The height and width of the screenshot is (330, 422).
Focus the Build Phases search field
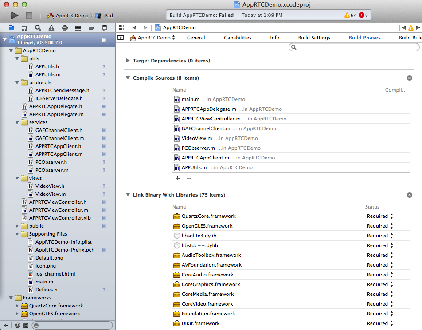coord(354,47)
